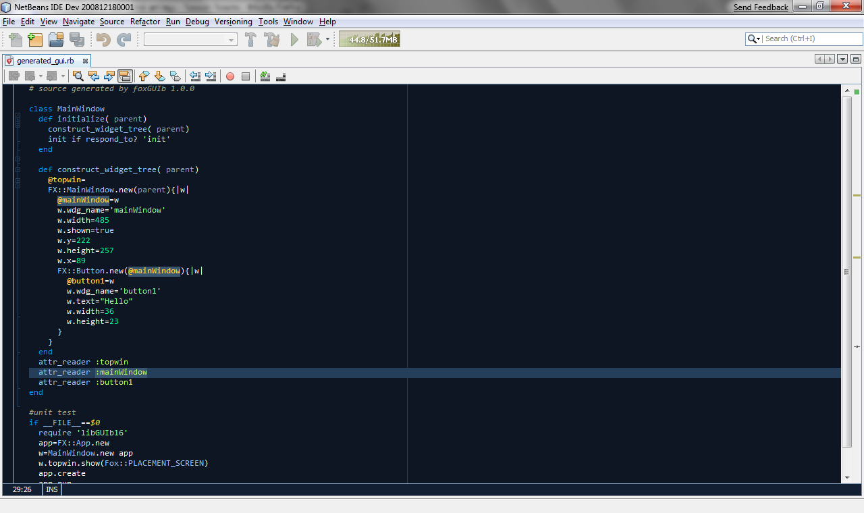Show opened documents list dropdown
This screenshot has width=864, height=513.
tap(842, 59)
